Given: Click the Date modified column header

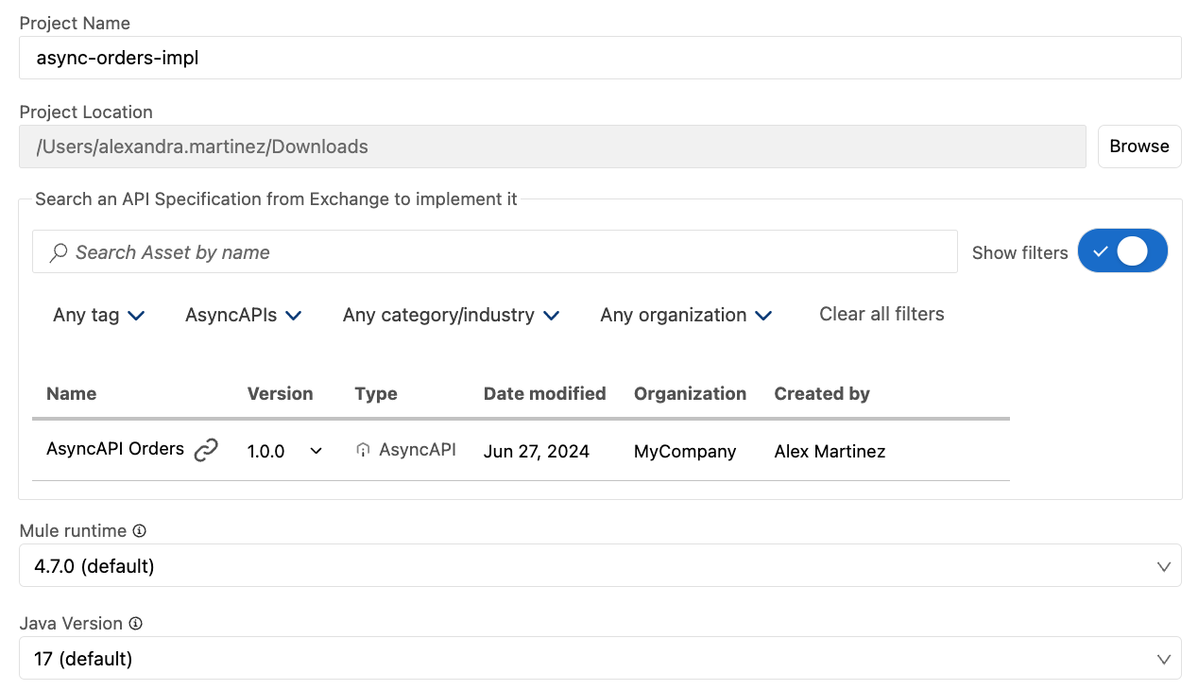Looking at the screenshot, I should coord(544,393).
